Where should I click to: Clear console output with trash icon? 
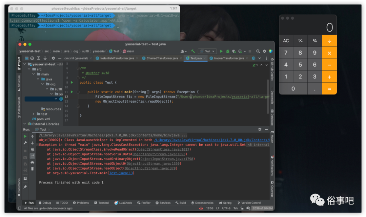pyautogui.click(x=32, y=169)
